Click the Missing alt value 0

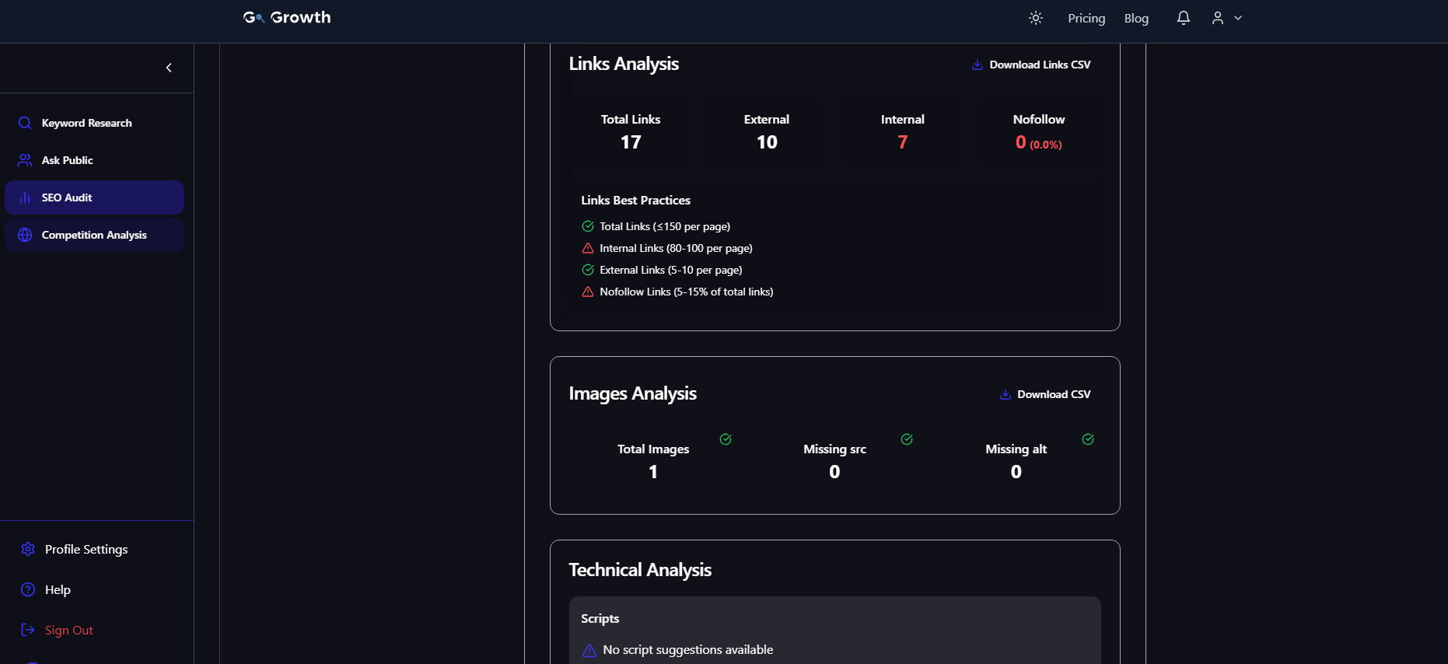1016,472
